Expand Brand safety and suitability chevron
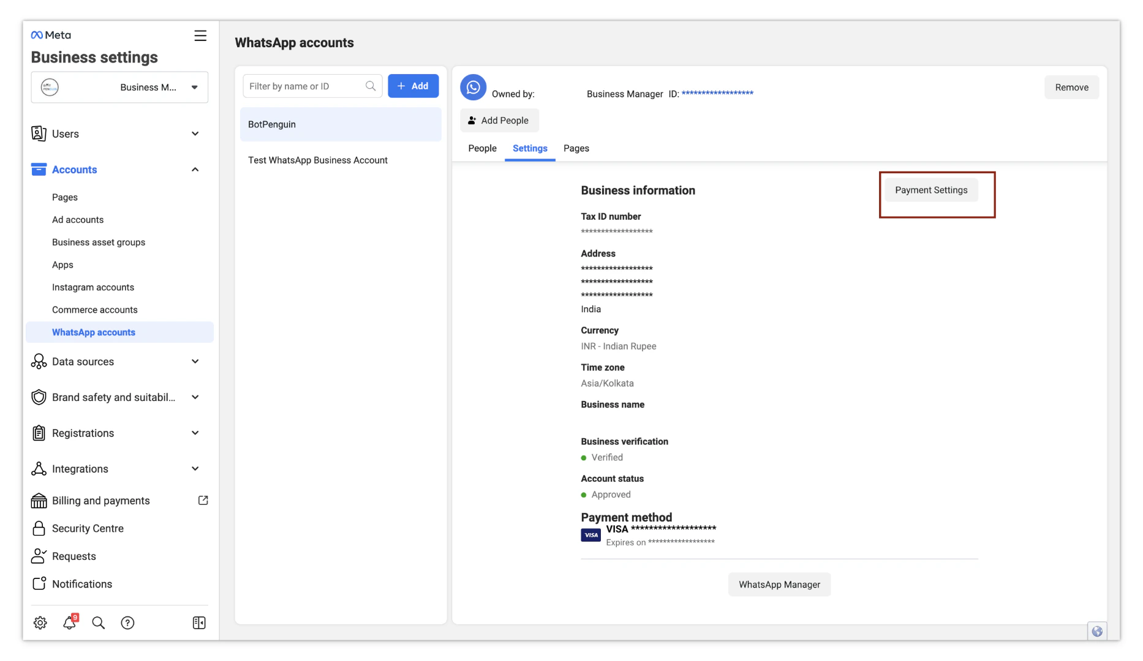1143x661 pixels. pyautogui.click(x=195, y=397)
